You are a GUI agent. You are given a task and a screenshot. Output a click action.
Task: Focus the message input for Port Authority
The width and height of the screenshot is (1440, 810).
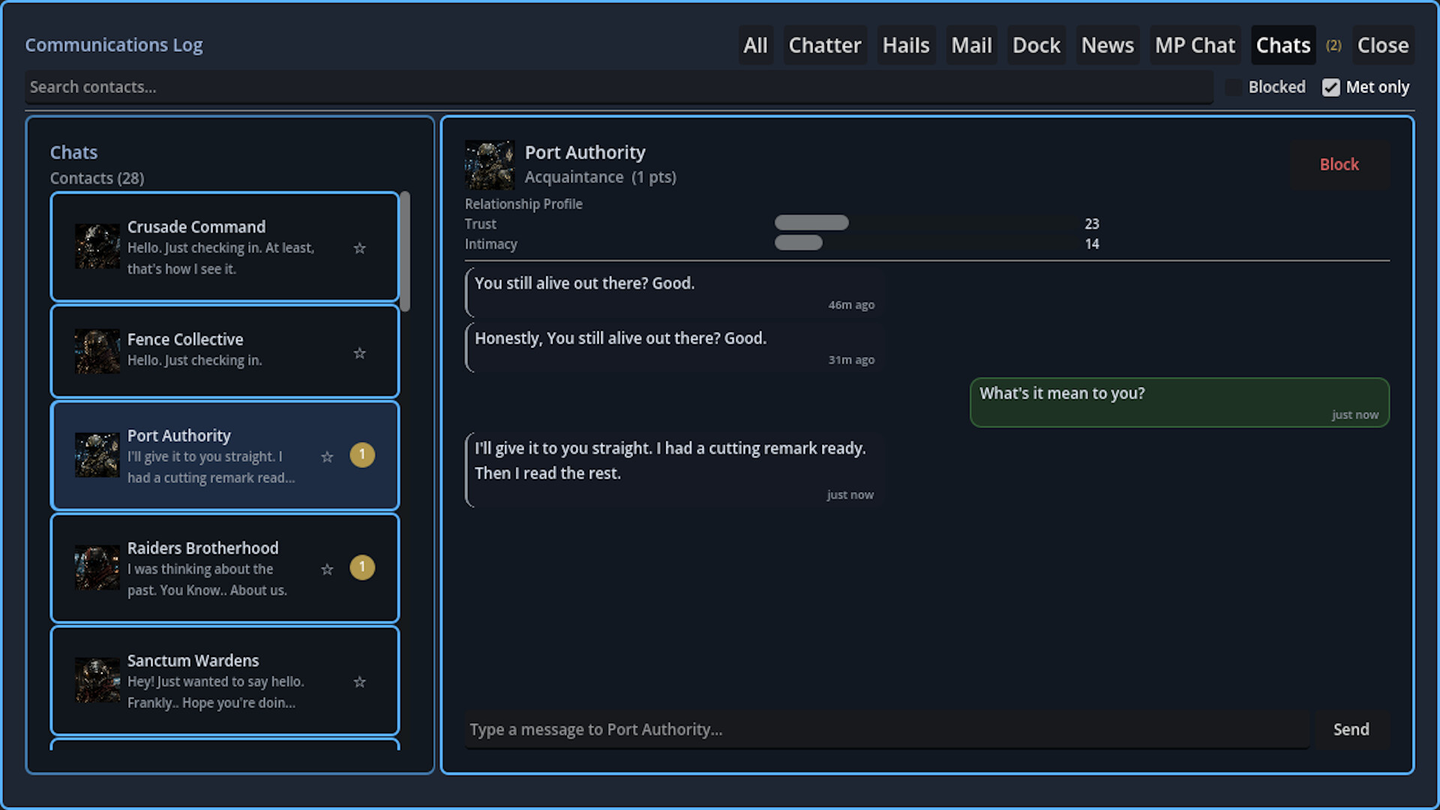click(x=887, y=729)
